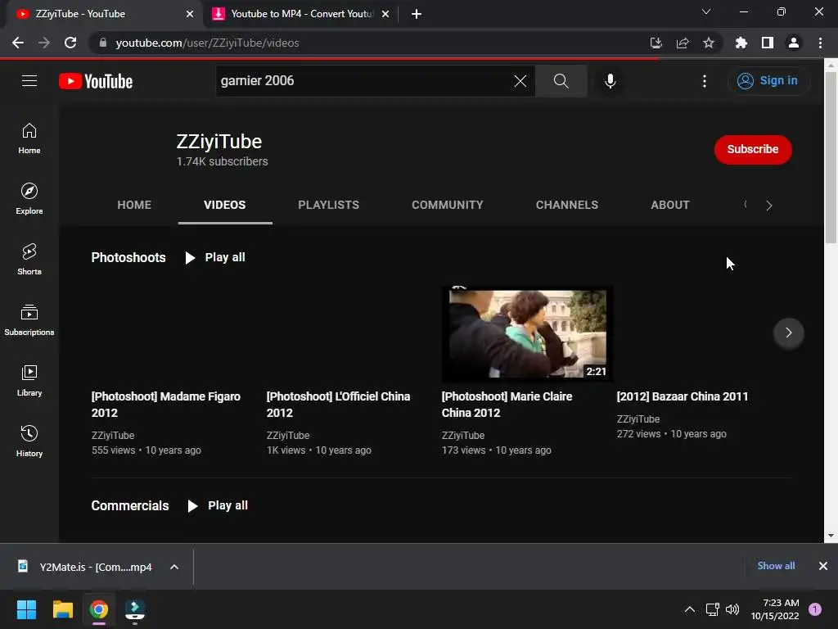
Task: Open the Marie Claire China 2012 thumbnail
Action: point(528,334)
